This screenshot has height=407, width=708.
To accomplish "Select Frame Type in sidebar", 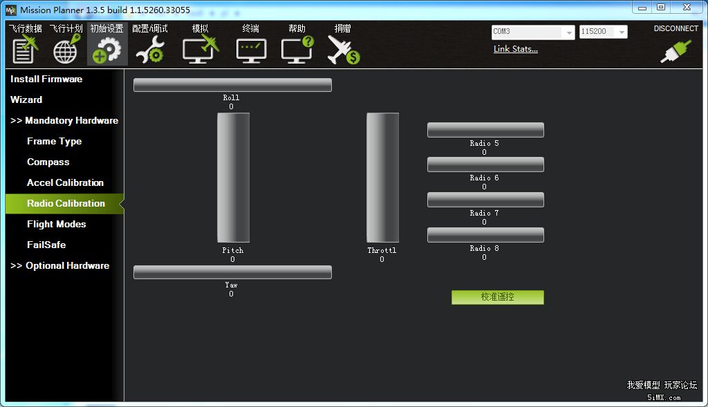I will coord(54,141).
